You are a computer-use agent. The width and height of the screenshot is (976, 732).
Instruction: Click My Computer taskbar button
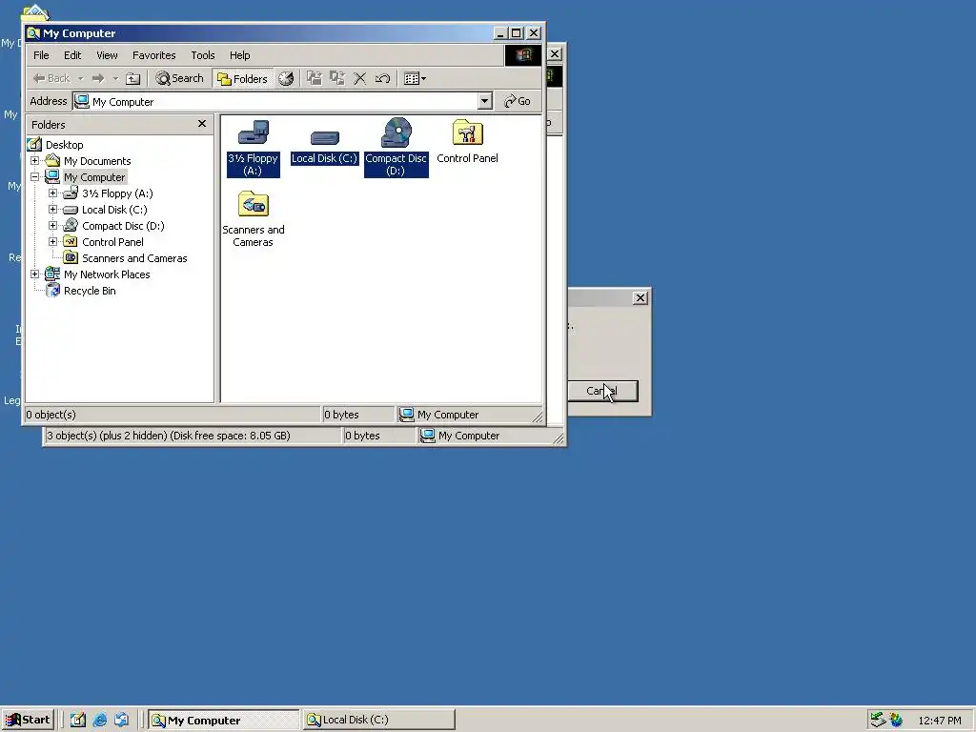pos(223,721)
